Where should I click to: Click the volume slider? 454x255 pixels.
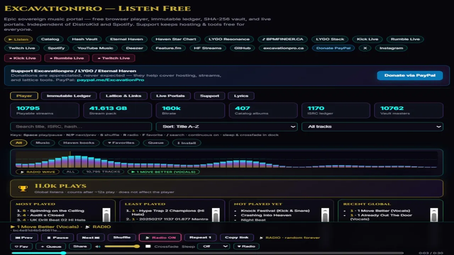[122, 246]
